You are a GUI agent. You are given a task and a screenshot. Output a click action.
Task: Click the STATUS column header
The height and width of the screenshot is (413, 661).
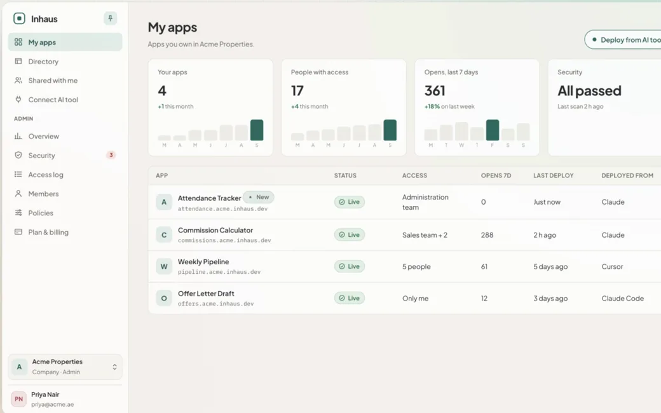pos(345,175)
